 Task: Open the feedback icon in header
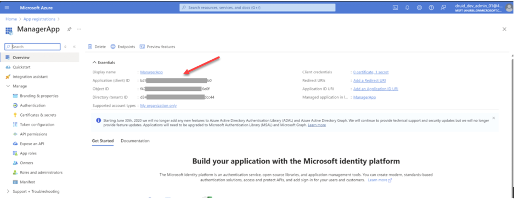444,8
